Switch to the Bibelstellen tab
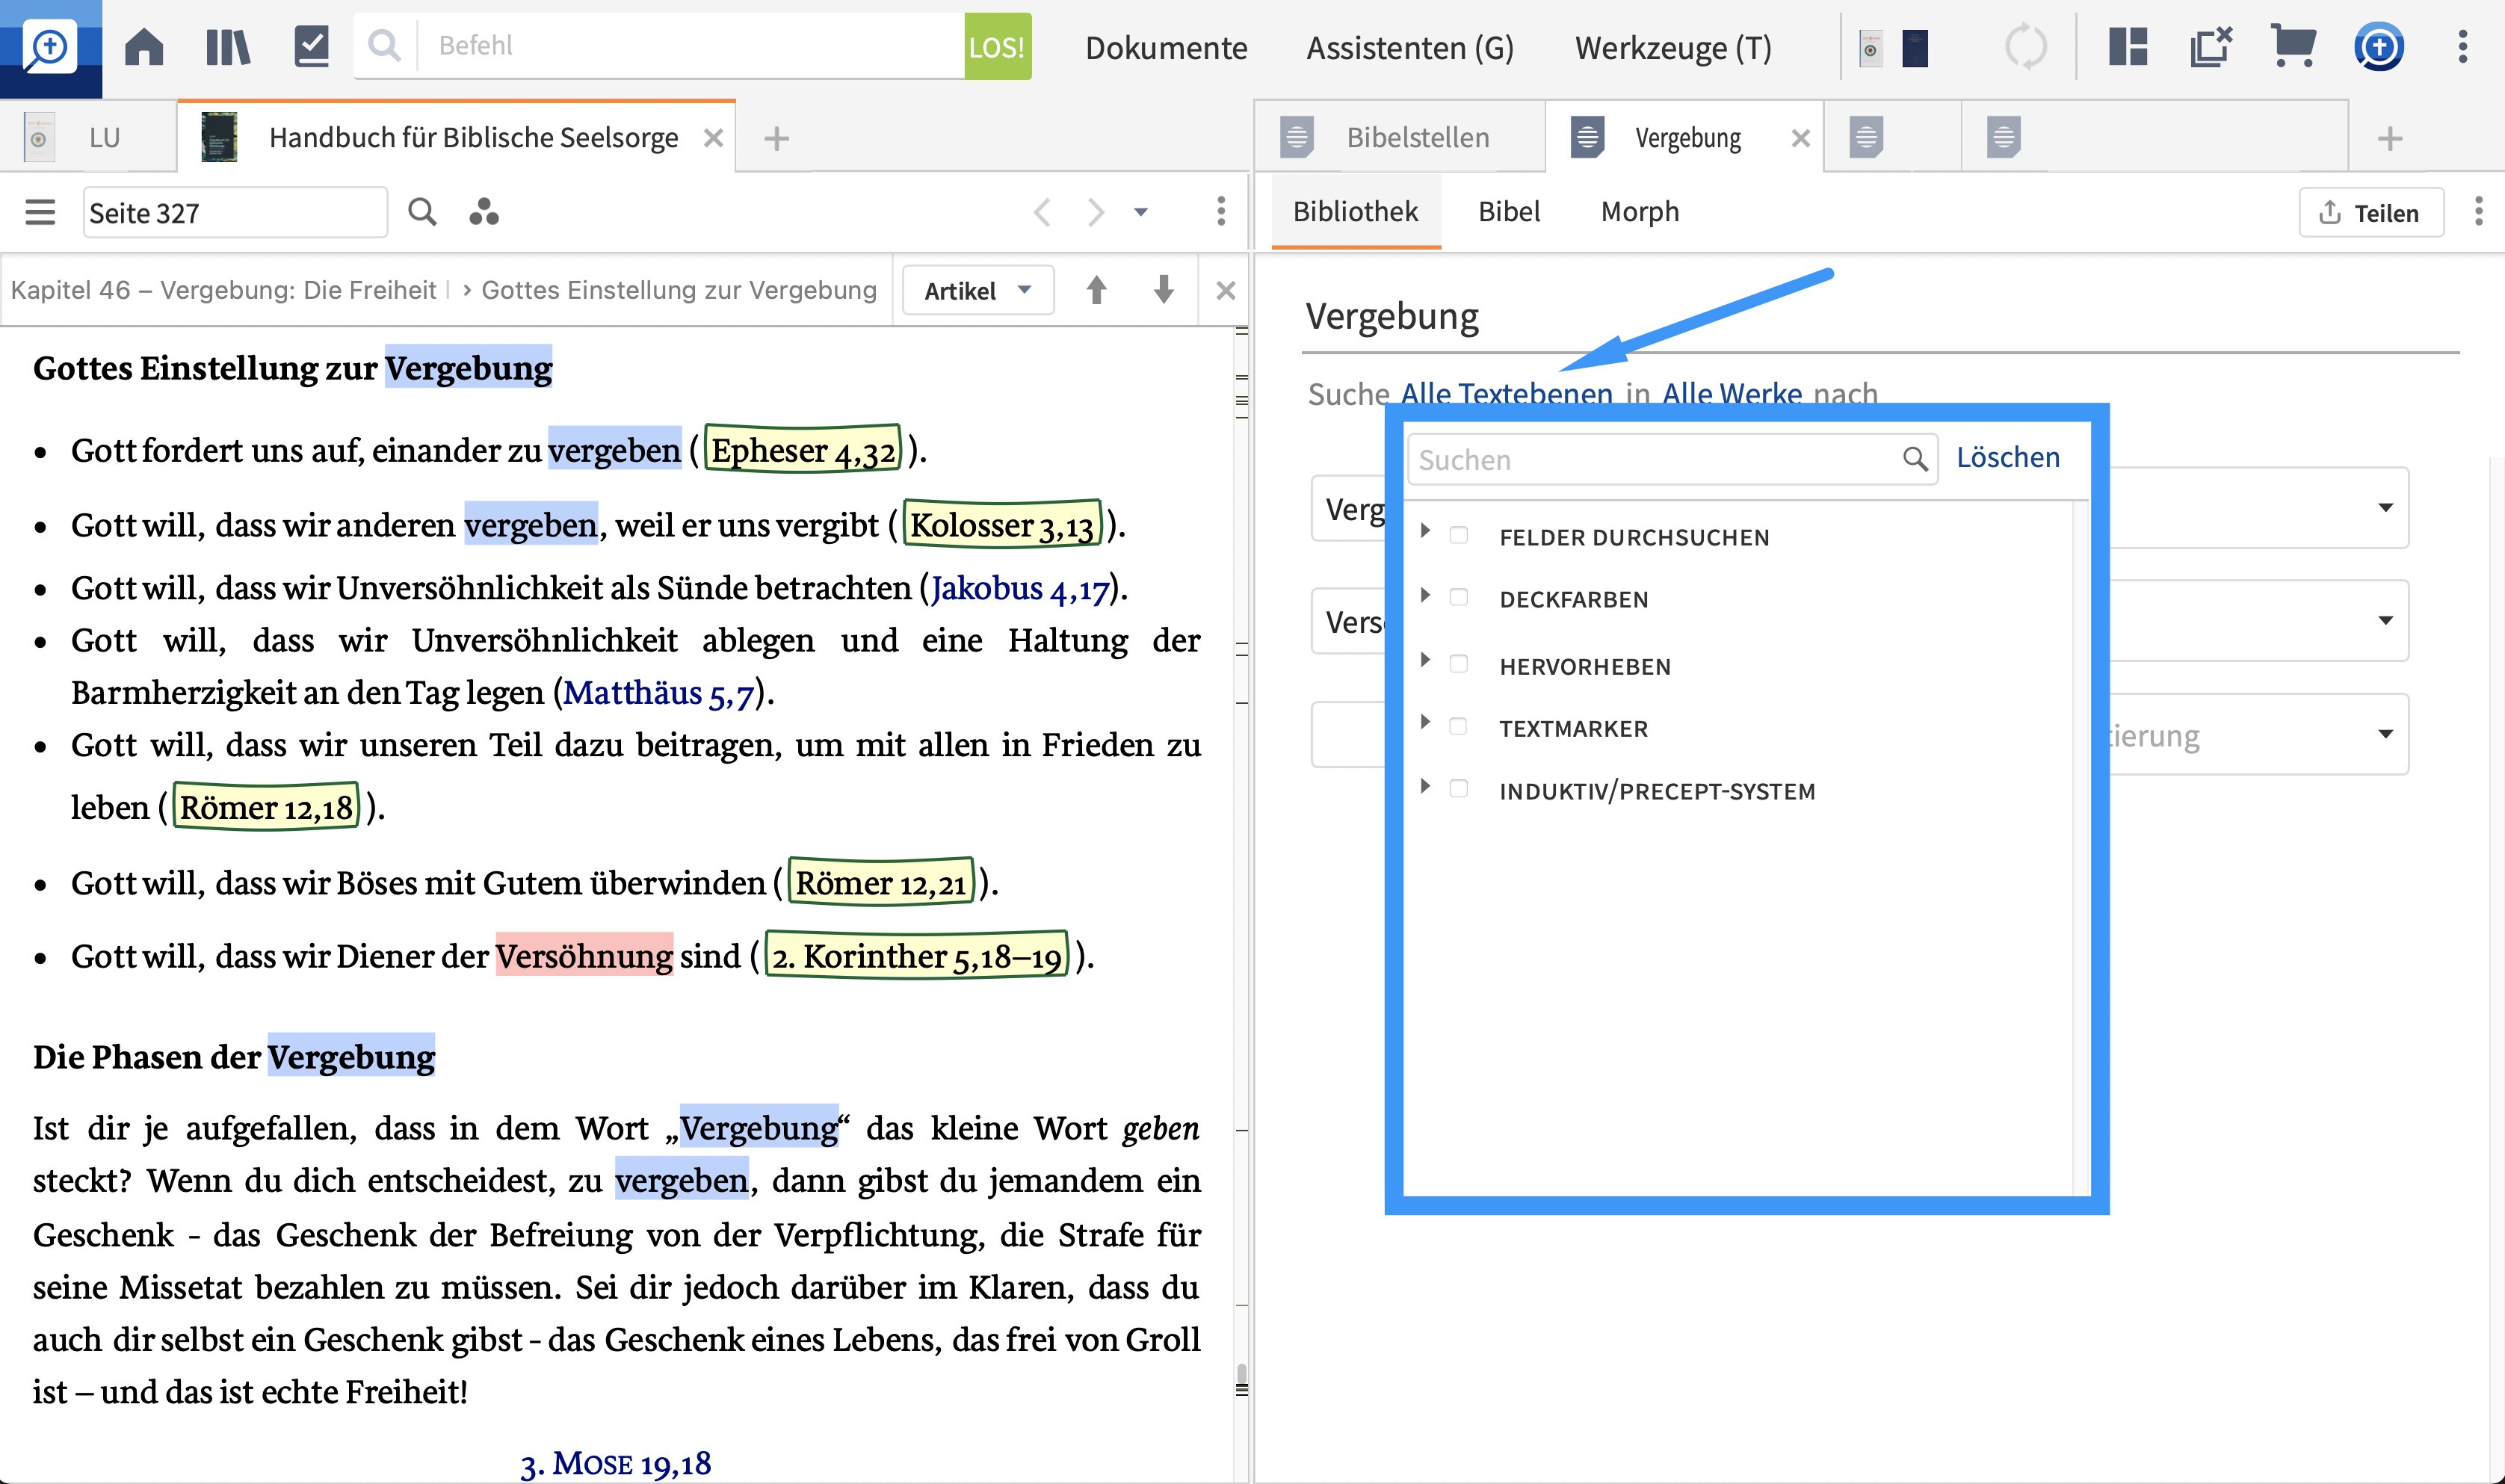The height and width of the screenshot is (1484, 2505). pyautogui.click(x=1399, y=137)
